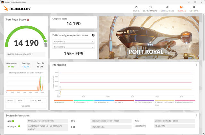Click the 12th Gen Intel Core i9-12900K field
The width and height of the screenshot is (205, 135).
click(111, 121)
